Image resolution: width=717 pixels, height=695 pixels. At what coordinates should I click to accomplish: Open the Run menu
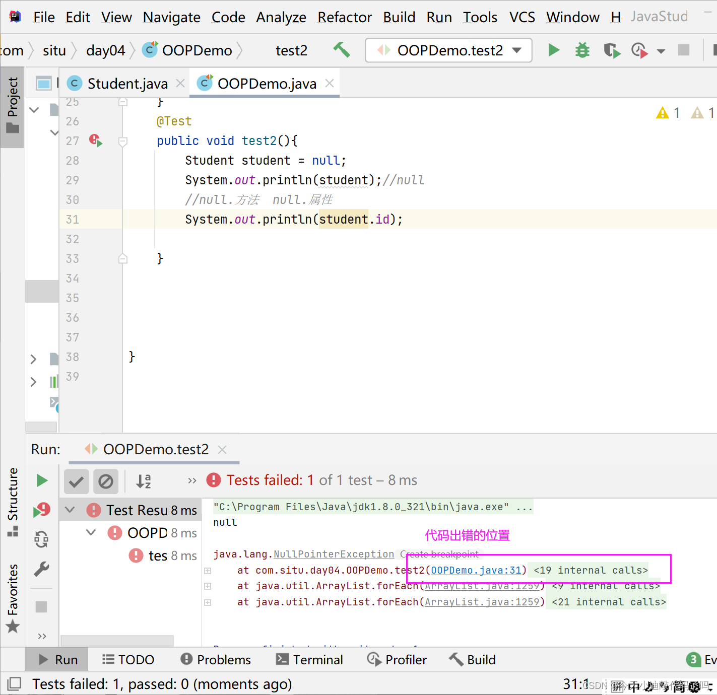tap(439, 17)
